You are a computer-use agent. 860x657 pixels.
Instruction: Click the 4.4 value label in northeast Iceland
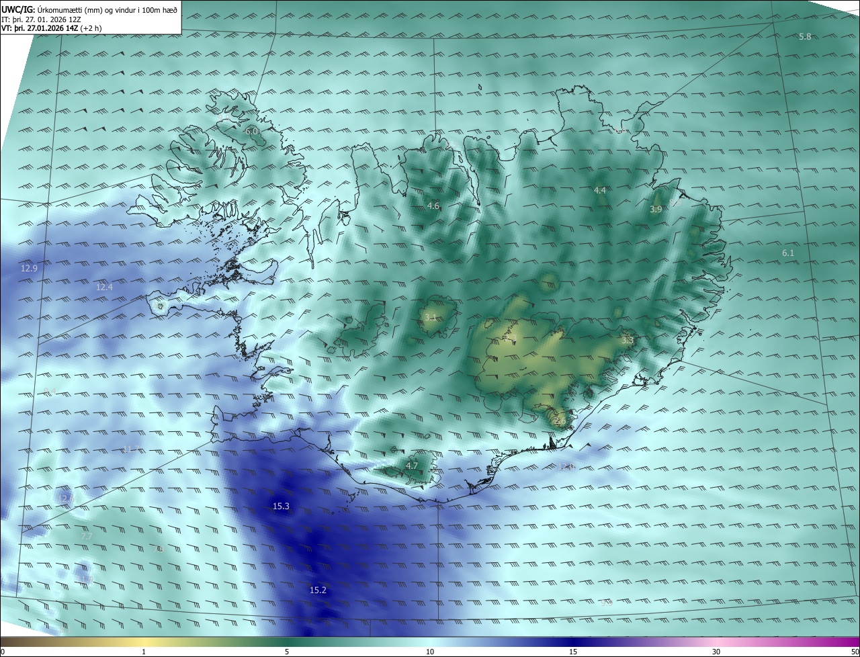click(600, 190)
